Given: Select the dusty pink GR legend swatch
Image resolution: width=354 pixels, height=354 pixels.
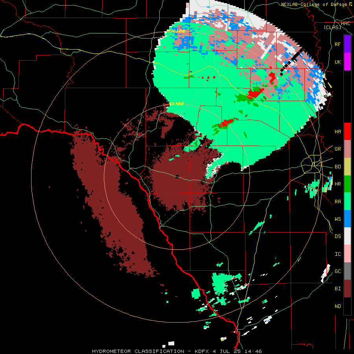Looking at the screenshot, I should (x=347, y=149).
